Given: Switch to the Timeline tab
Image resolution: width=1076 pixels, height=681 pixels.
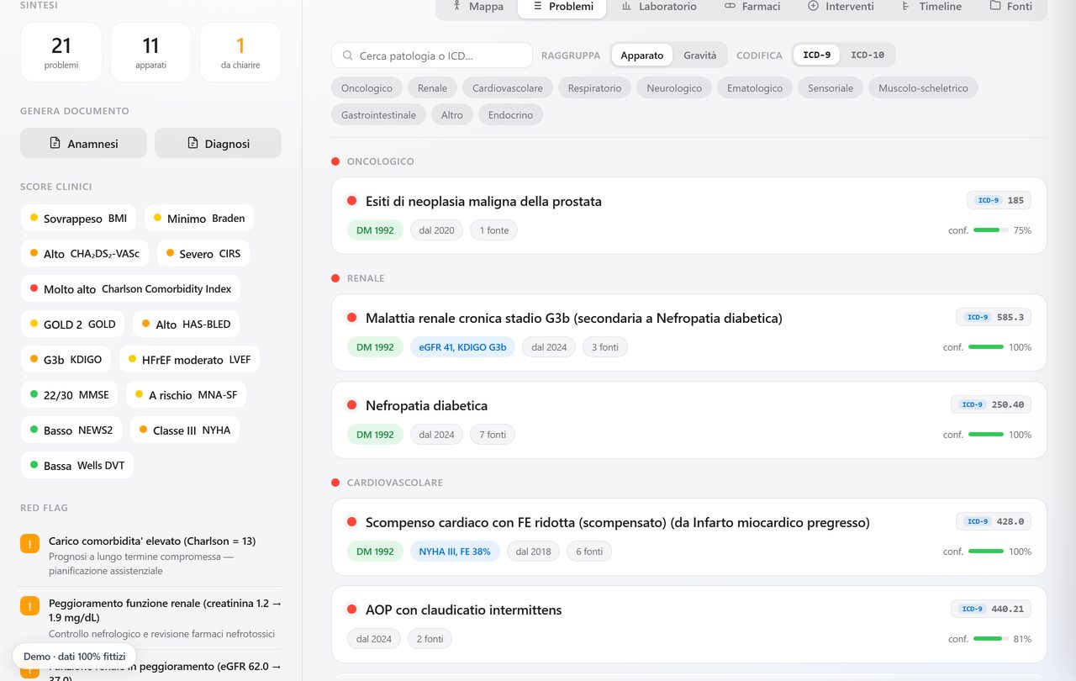Looking at the screenshot, I should click(x=931, y=7).
